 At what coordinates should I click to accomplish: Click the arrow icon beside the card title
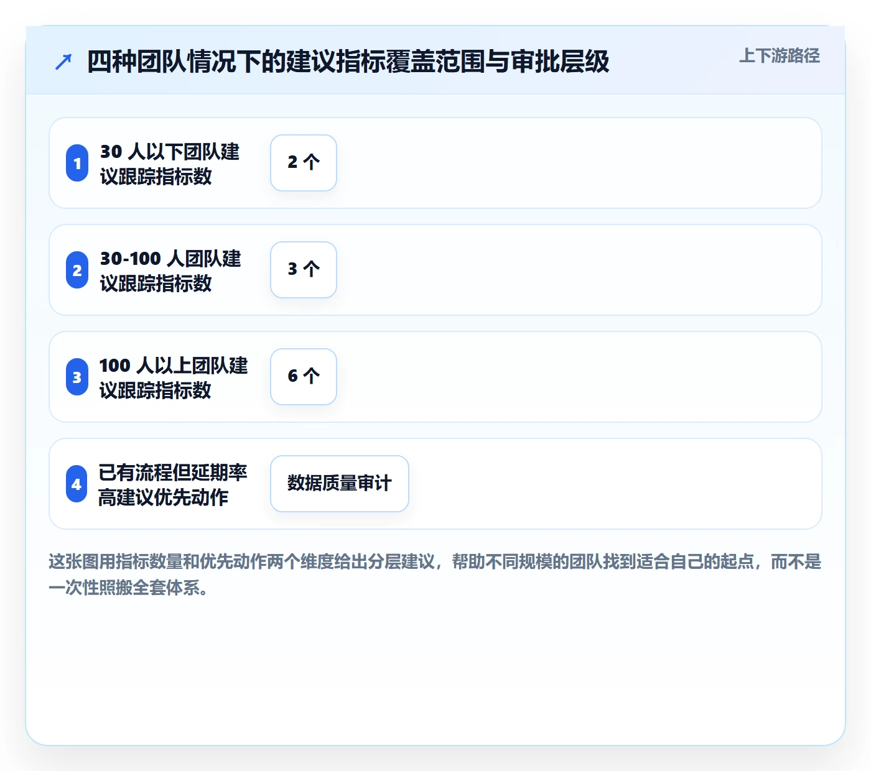[63, 62]
